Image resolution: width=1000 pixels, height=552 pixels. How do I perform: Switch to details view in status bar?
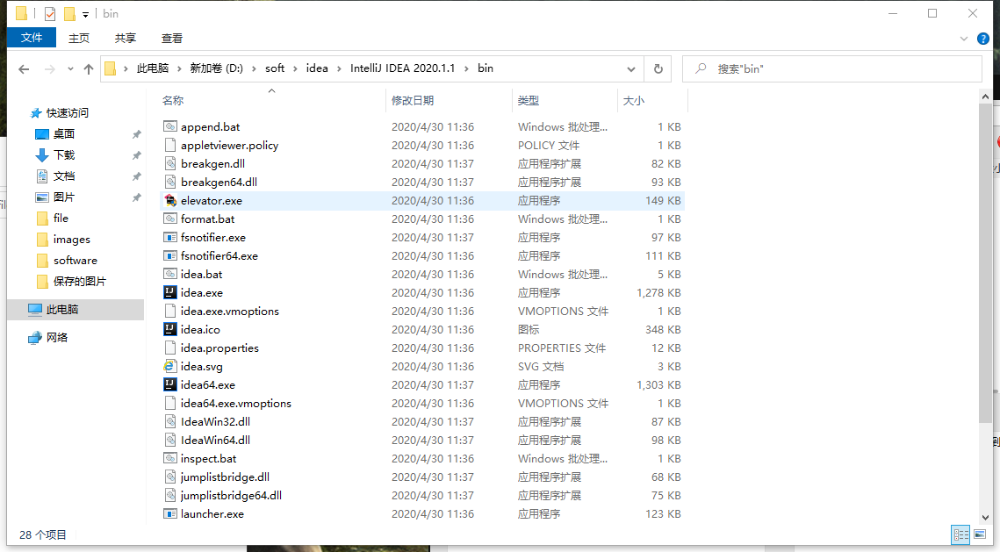coord(960,534)
